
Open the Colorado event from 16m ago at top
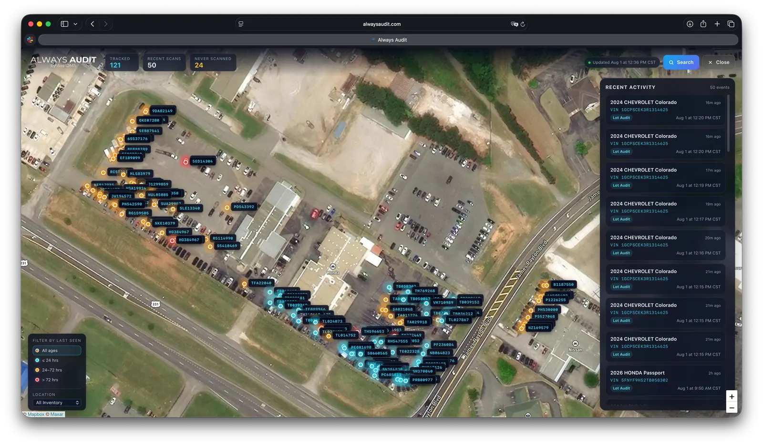click(x=665, y=110)
